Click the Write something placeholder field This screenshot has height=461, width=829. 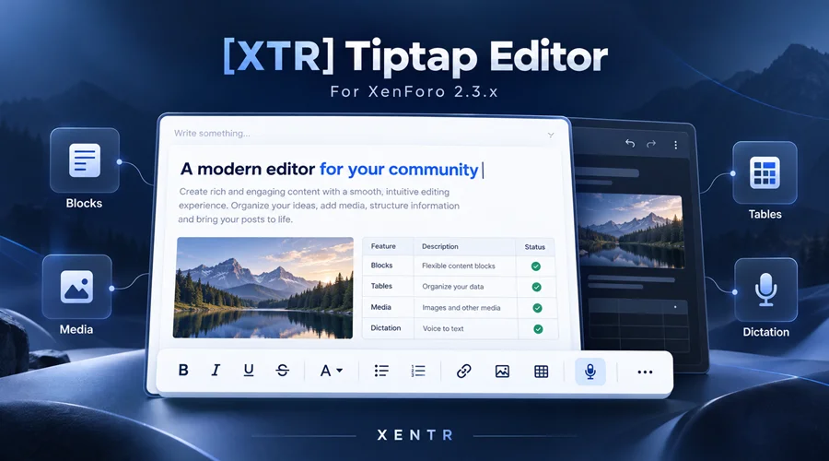pyautogui.click(x=212, y=134)
